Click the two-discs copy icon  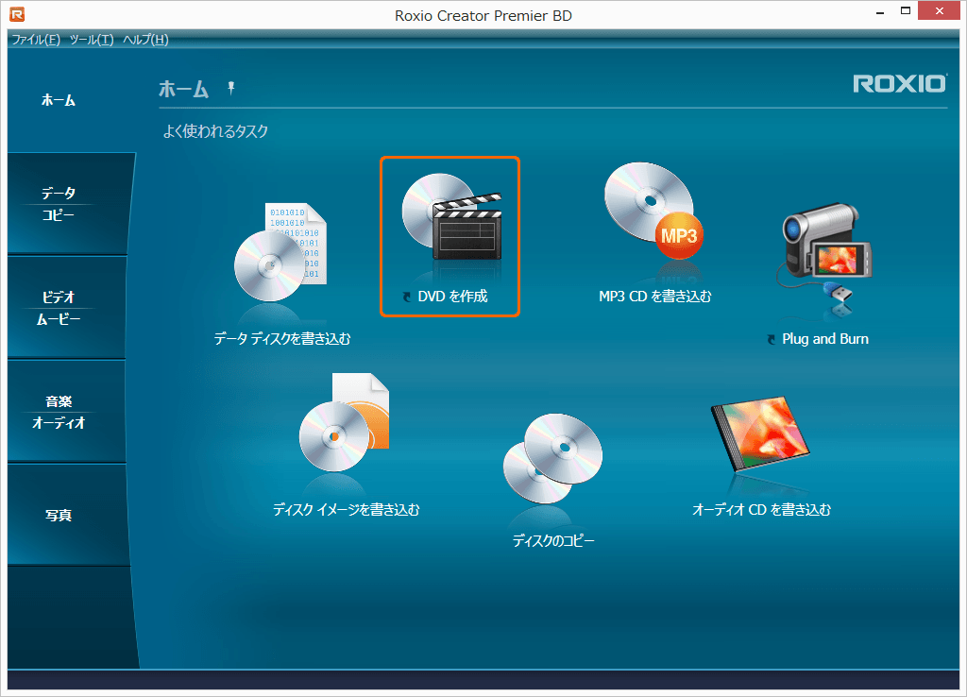point(552,458)
